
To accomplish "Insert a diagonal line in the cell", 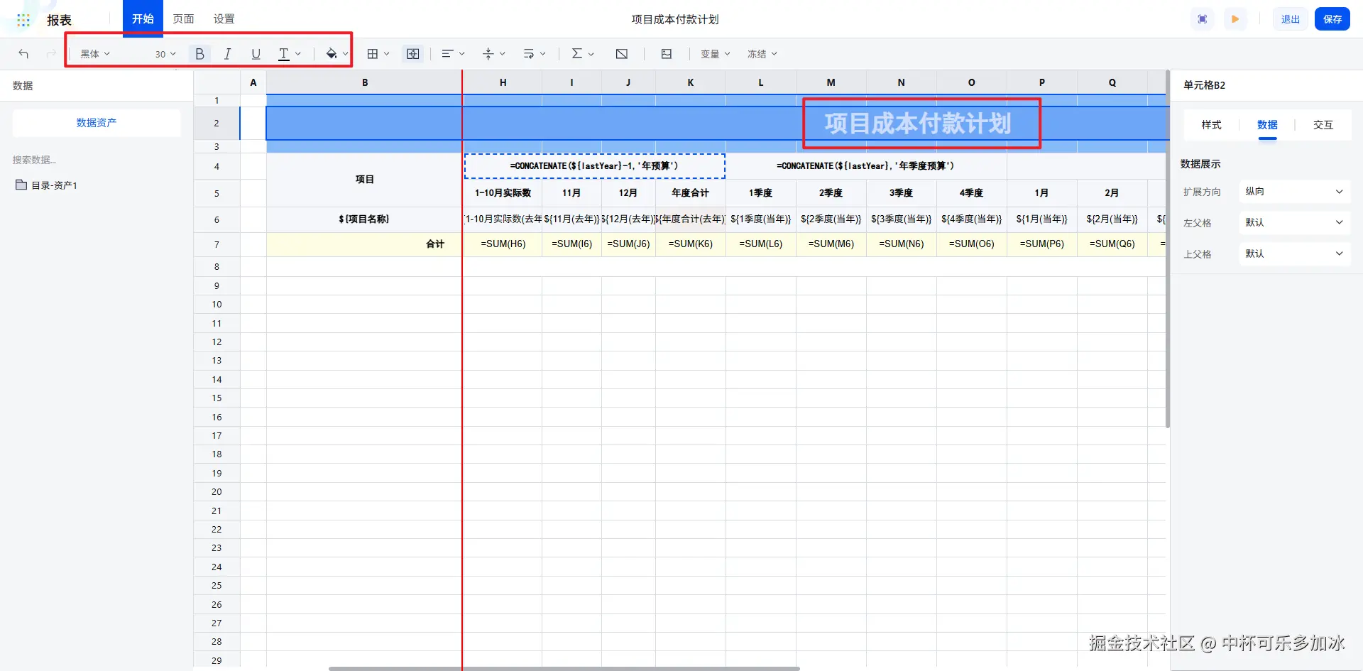I will (x=622, y=54).
